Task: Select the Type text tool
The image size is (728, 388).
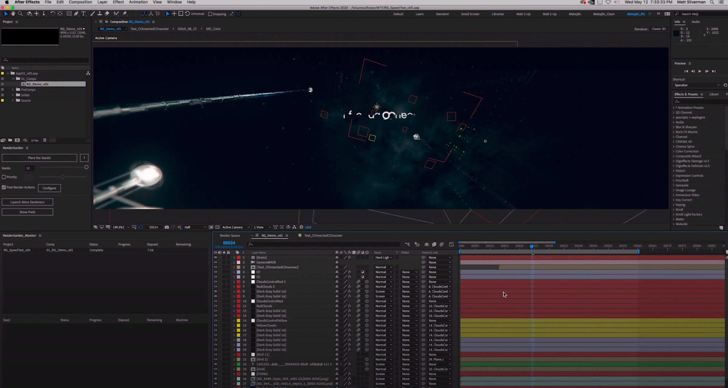Action: point(84,14)
